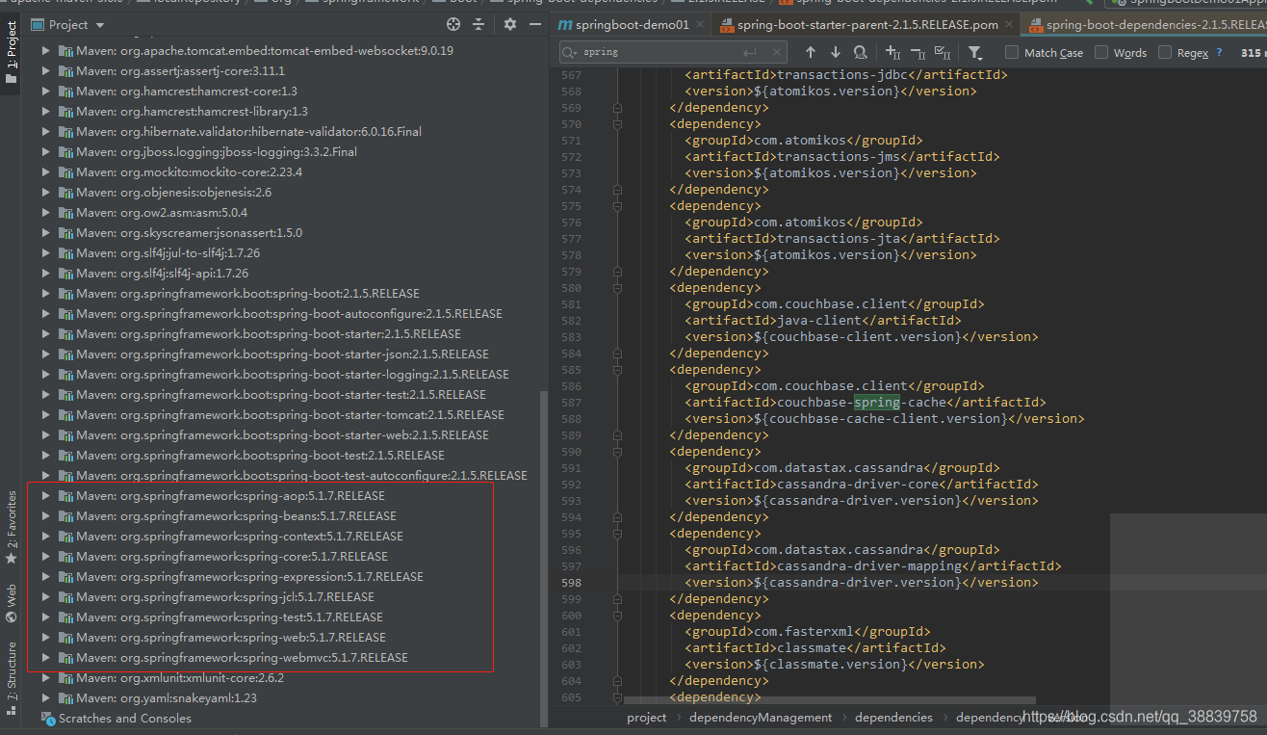This screenshot has width=1267, height=735.
Task: Click library icon of spring-aop row
Action: (x=65, y=496)
